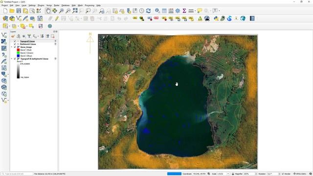Click the green triangle plugin icon
The image size is (313, 176).
200,19
